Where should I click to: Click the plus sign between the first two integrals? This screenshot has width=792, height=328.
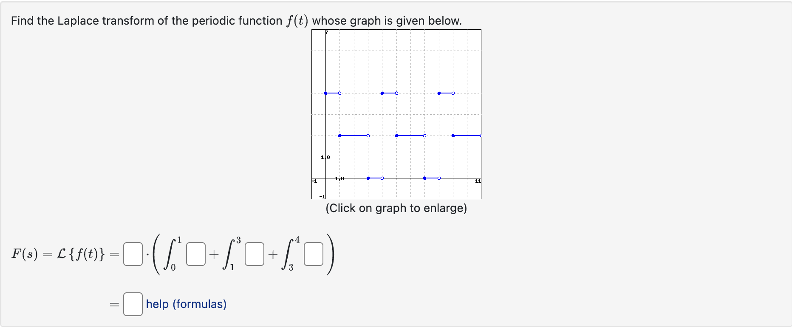click(213, 255)
